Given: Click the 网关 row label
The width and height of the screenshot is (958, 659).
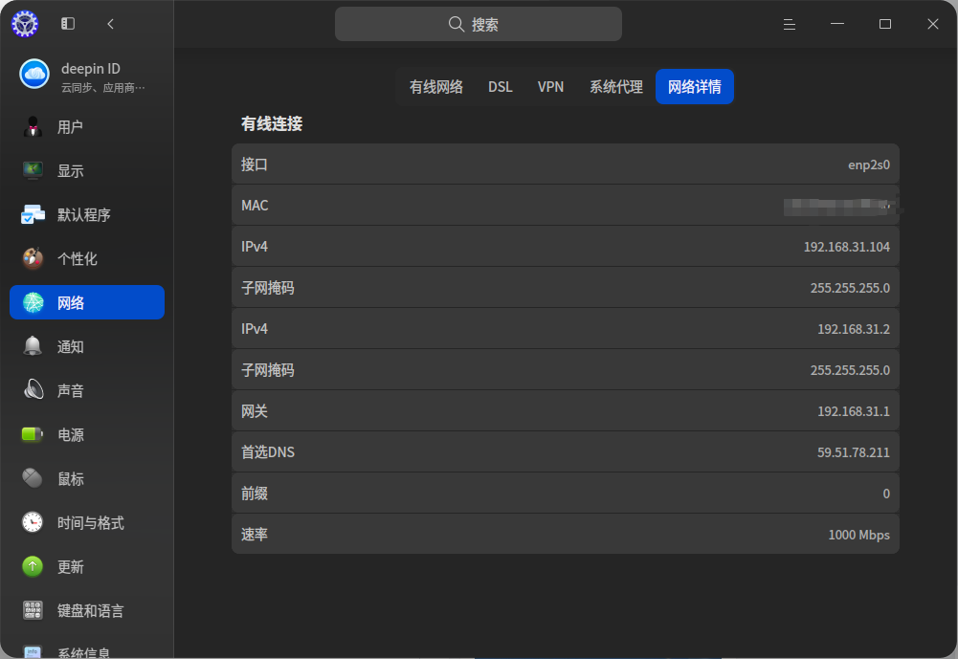Looking at the screenshot, I should tap(255, 411).
